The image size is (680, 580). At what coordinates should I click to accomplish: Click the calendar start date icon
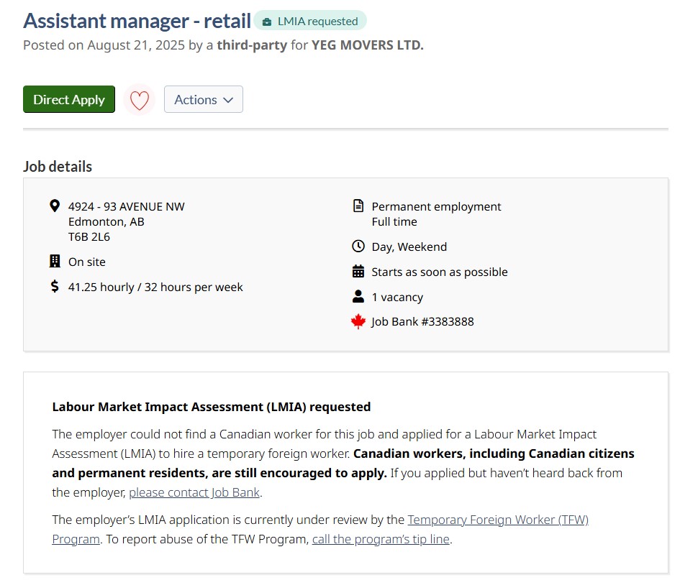(x=358, y=272)
